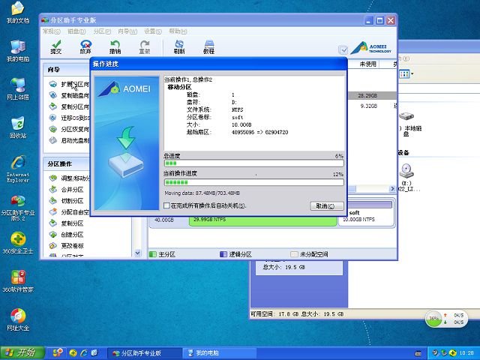Launch the 复制磁盘向导 wizard item
The image size is (480, 360).
pyautogui.click(x=70, y=95)
